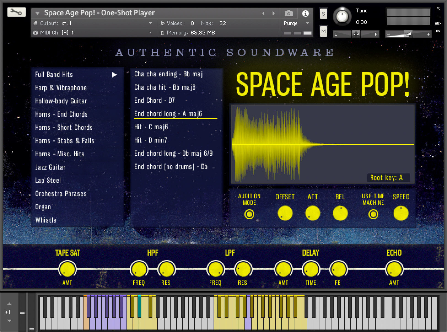Viewport: 447px width, 332px height.
Task: Click the play arrow beside Full Band Hits
Action: coord(114,75)
